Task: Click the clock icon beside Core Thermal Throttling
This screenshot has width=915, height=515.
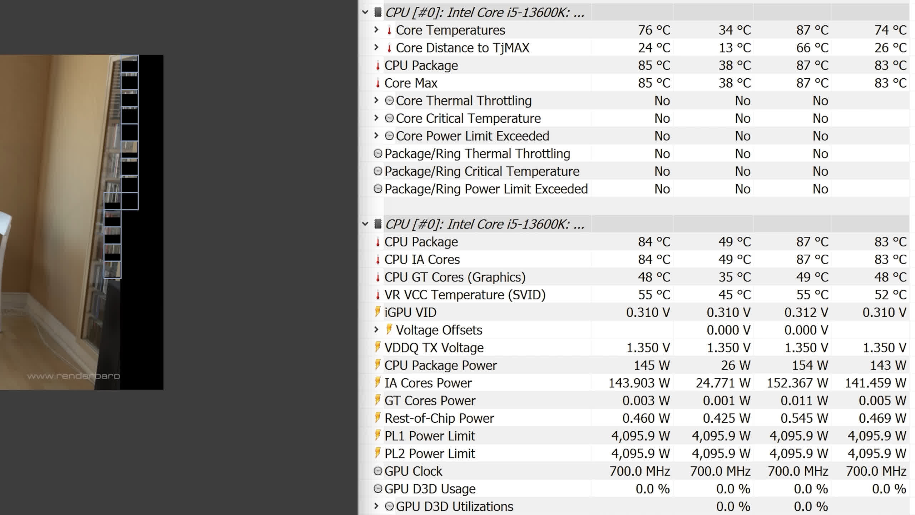Action: pyautogui.click(x=389, y=100)
